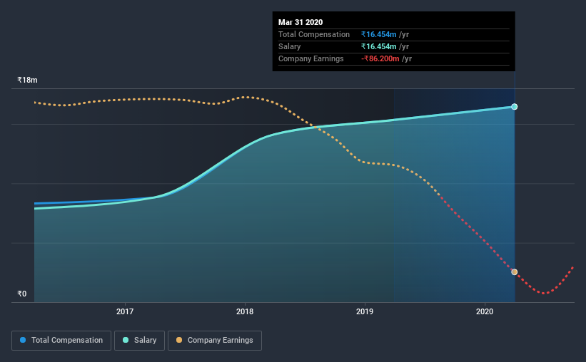Click the ₹0 y-axis label
The height and width of the screenshot is (362, 586).
(x=22, y=294)
